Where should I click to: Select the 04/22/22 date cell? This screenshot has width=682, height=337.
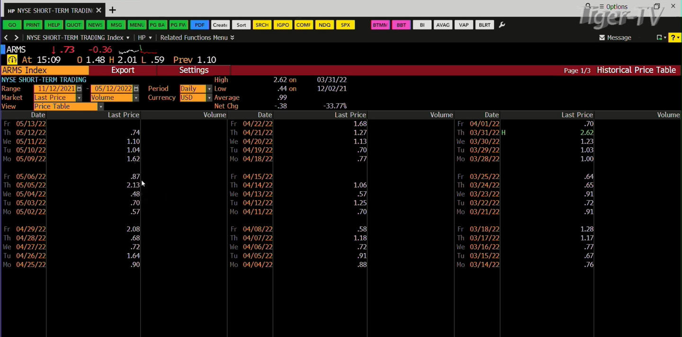pos(258,124)
